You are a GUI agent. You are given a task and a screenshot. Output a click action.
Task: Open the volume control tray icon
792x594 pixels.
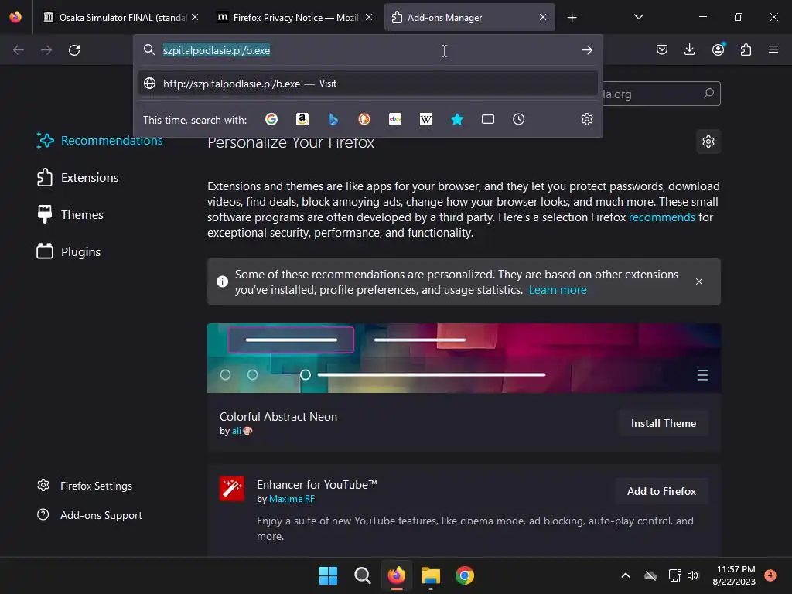click(x=693, y=575)
